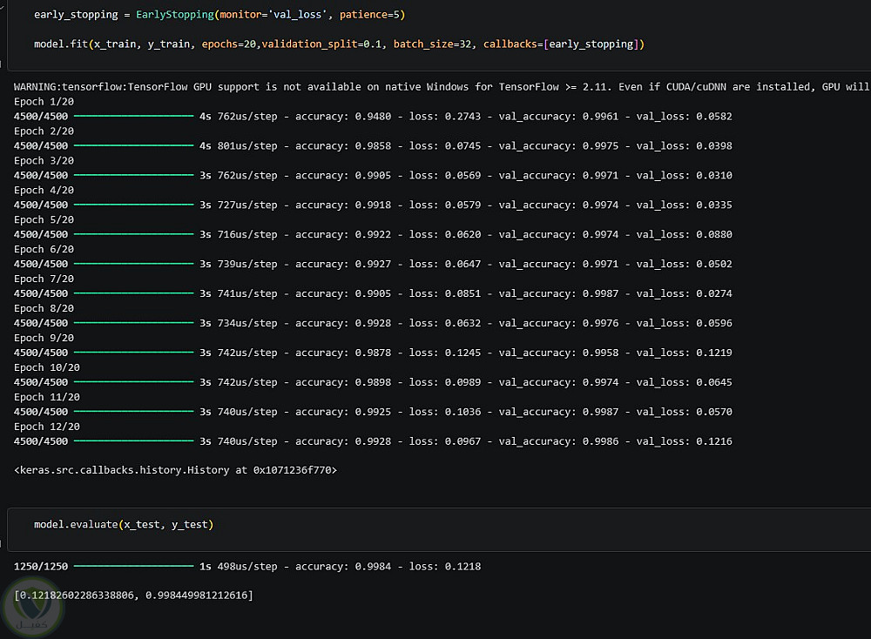Click the callbacks=[early_stopping] argument

561,44
